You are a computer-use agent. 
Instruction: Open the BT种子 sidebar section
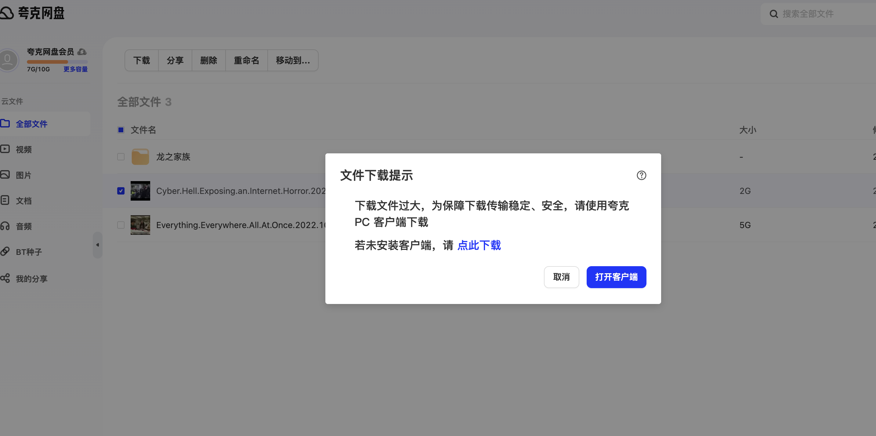click(45, 252)
